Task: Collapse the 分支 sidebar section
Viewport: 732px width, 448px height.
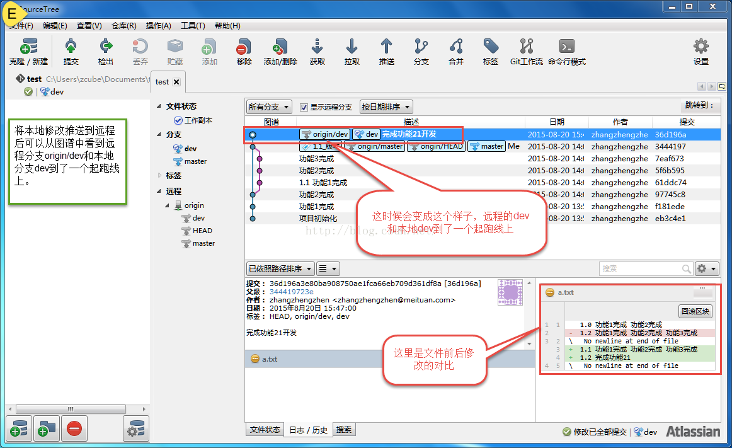Action: [159, 135]
